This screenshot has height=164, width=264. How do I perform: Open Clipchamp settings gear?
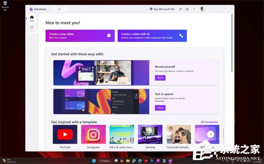tap(187, 9)
